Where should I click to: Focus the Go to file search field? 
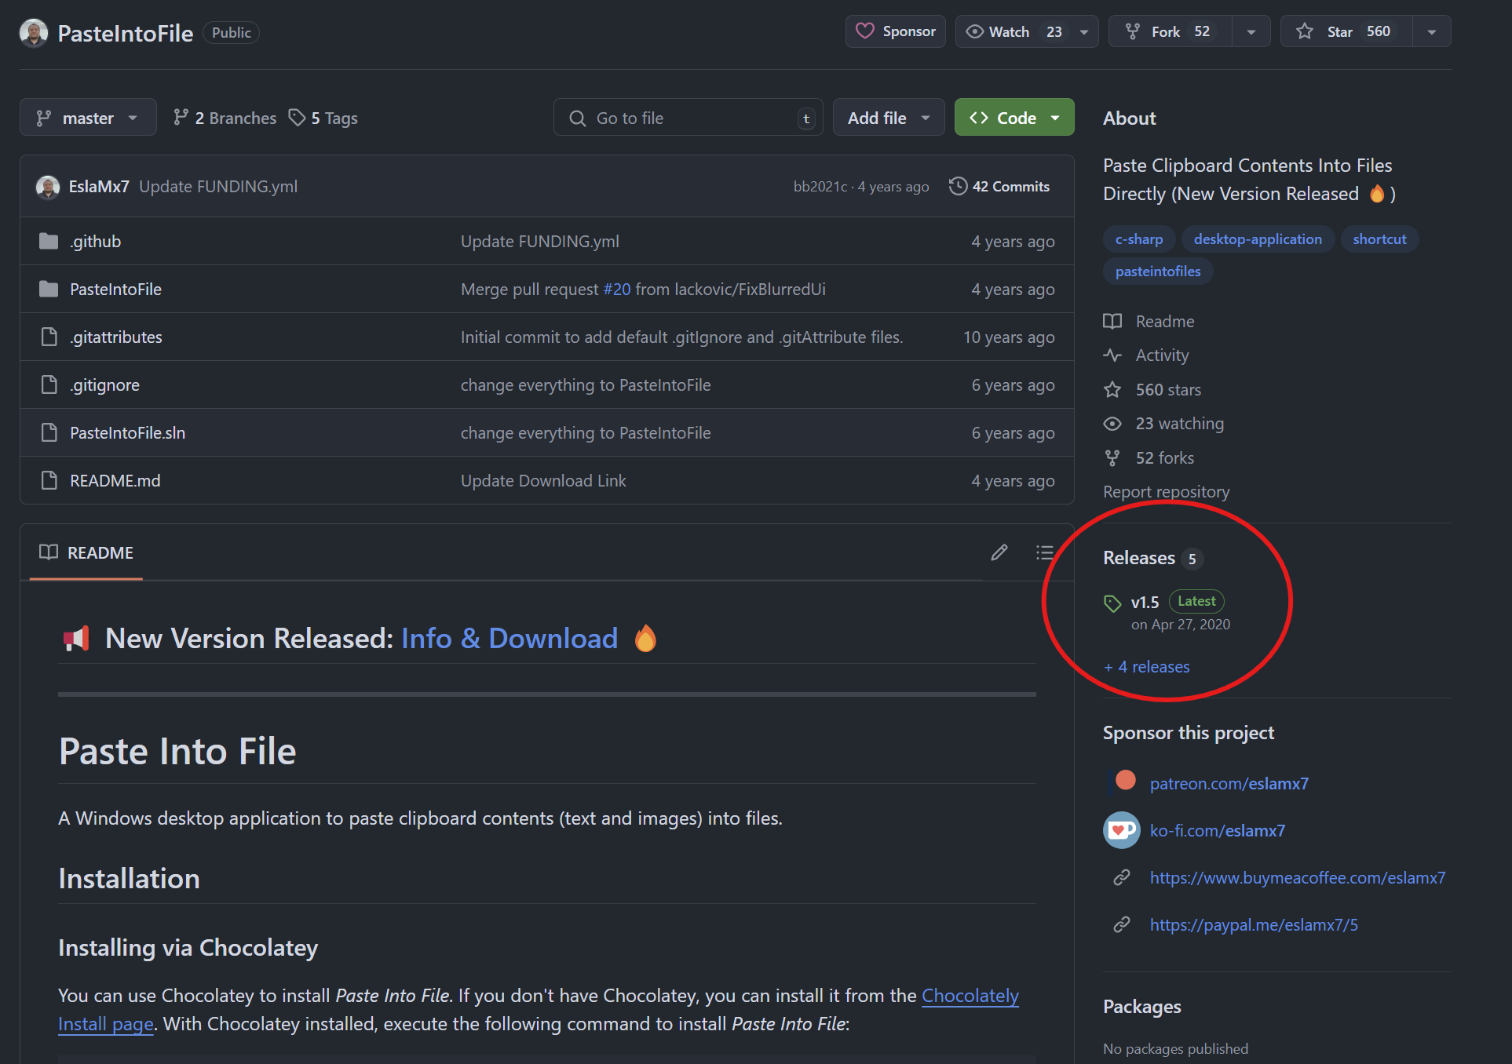coord(688,118)
